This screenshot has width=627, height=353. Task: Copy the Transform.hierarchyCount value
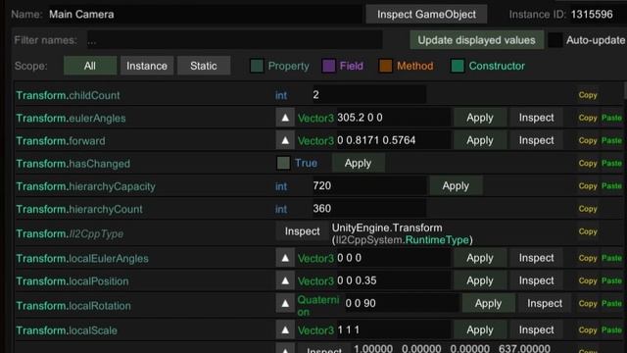coord(588,209)
